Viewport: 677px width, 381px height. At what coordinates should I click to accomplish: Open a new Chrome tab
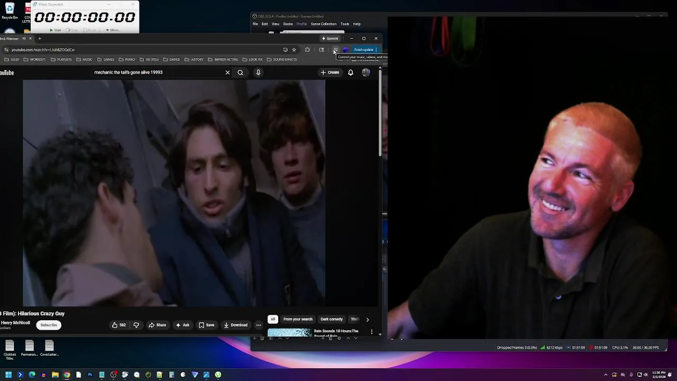pos(40,39)
